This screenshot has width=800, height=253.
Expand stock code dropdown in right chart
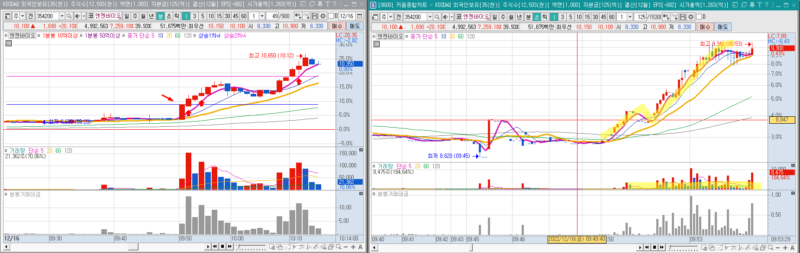tap(430, 16)
